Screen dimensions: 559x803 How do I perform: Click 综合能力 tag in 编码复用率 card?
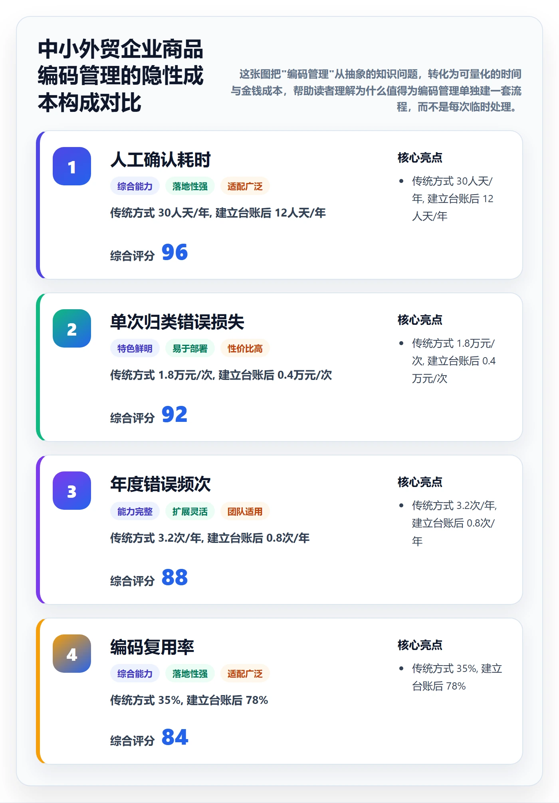(135, 674)
